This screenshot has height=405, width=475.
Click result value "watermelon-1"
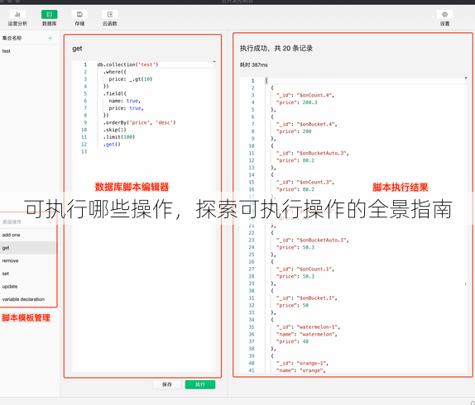(318, 327)
